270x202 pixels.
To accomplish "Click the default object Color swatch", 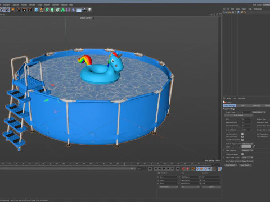I will [246, 146].
